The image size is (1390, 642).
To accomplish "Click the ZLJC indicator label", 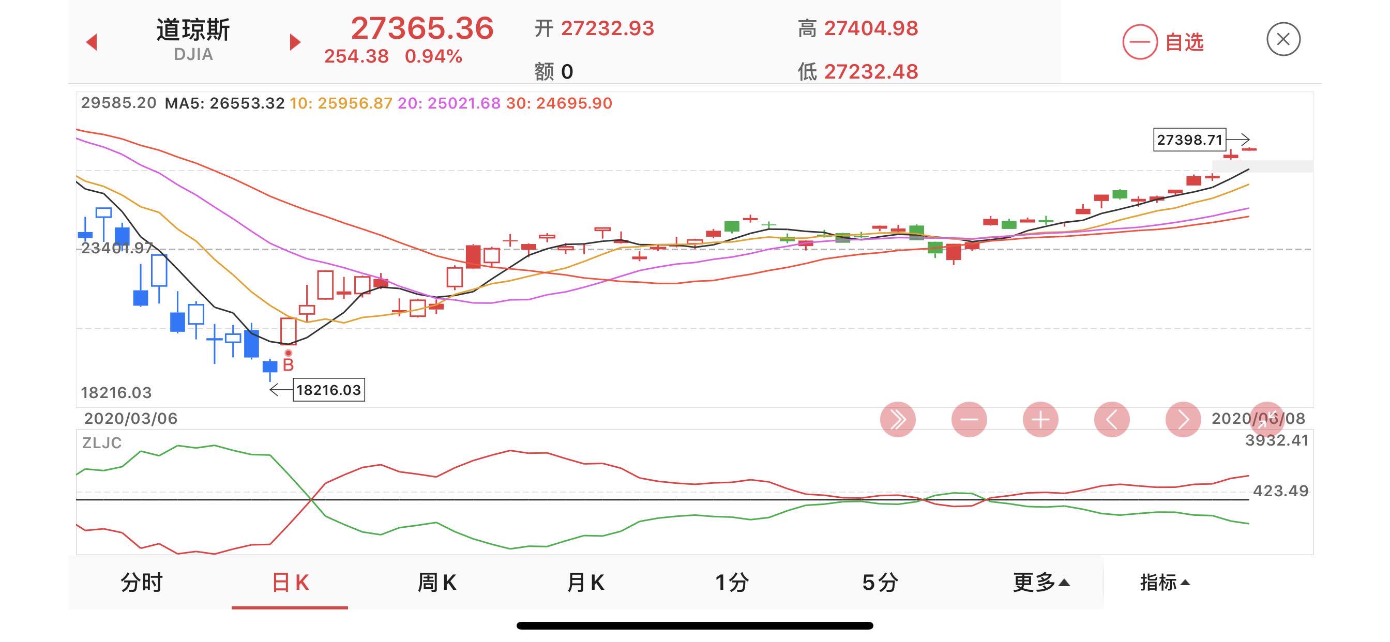I will coord(101,443).
